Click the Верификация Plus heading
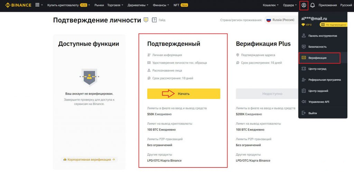This screenshot has height=172, width=354. pyautogui.click(x=263, y=44)
